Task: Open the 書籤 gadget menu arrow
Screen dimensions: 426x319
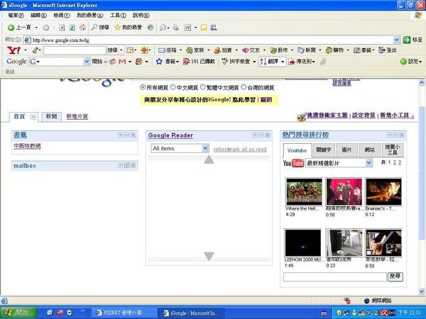Action: pos(121,135)
